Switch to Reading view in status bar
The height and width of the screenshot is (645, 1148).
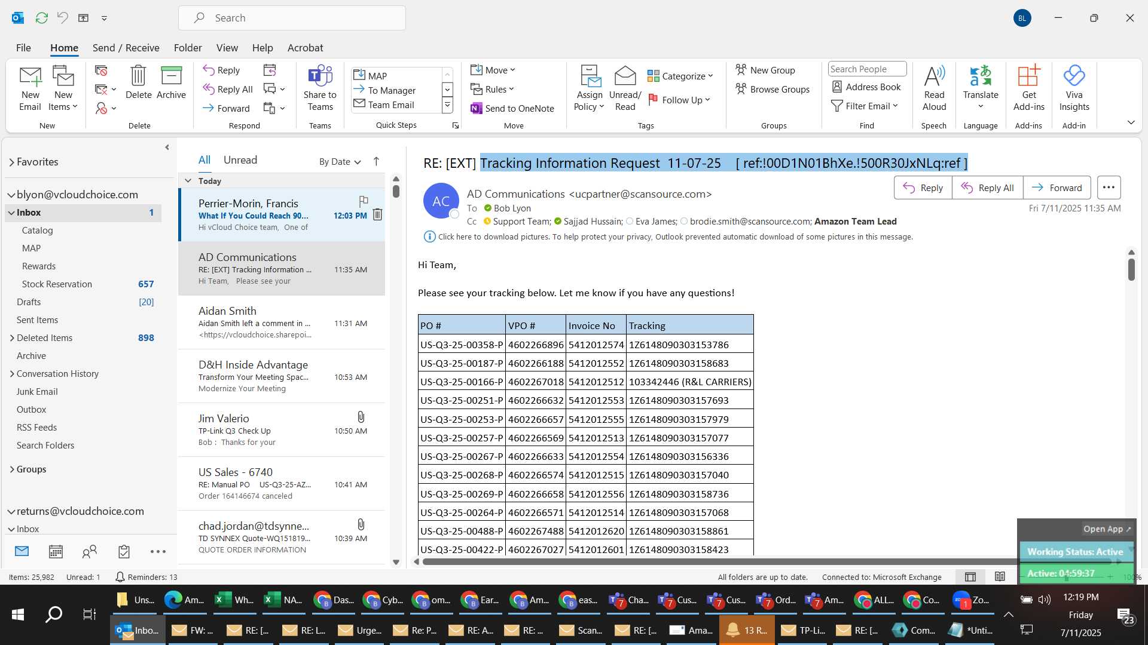point(1000,576)
